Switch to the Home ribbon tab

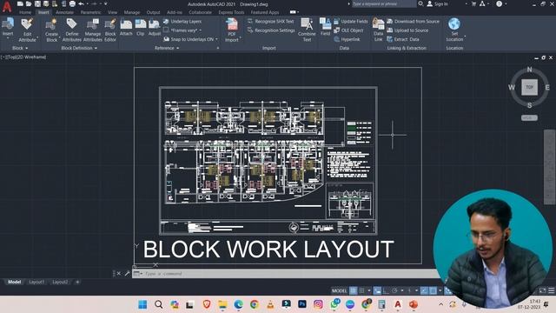(25, 12)
